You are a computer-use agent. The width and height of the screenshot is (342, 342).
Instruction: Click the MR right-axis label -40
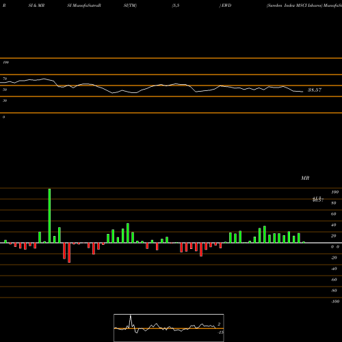334,269
